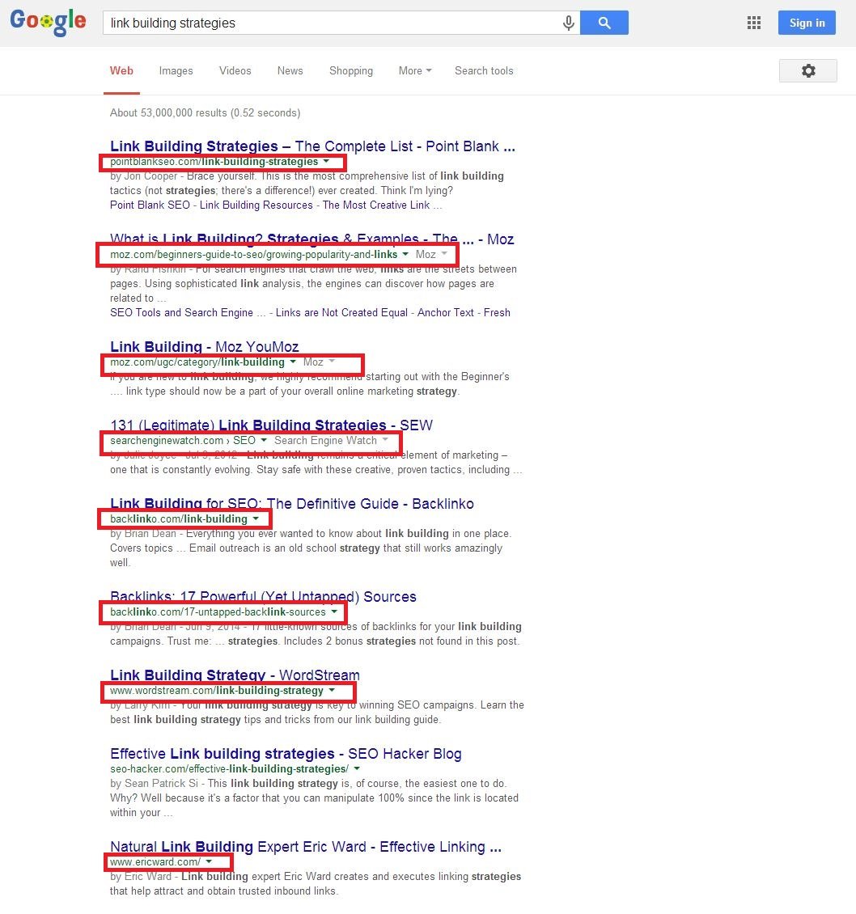Image resolution: width=856 pixels, height=914 pixels.
Task: Switch to Videos search results
Action: [x=235, y=70]
